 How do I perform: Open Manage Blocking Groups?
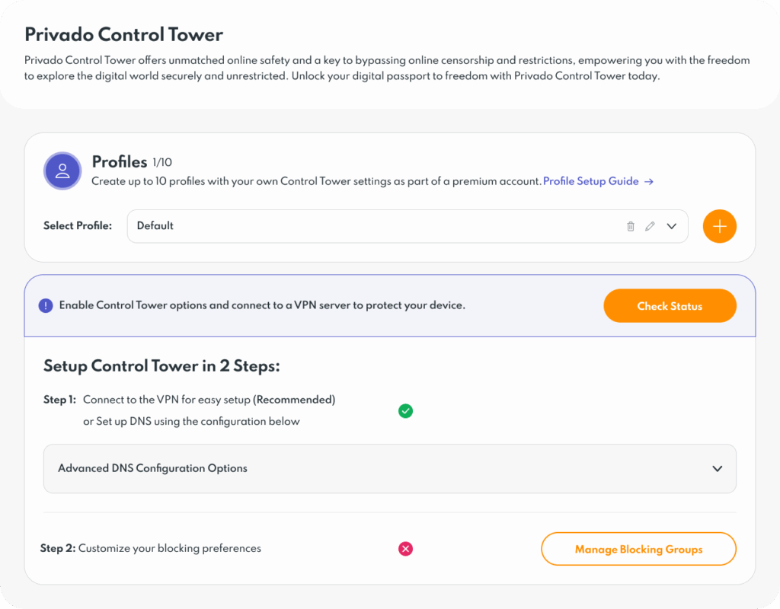[x=638, y=548]
